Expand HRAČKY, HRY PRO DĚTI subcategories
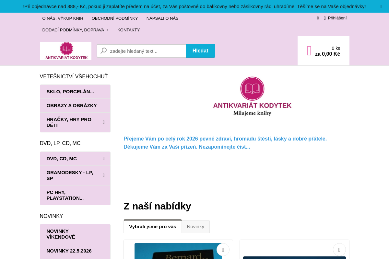 click(104, 122)
